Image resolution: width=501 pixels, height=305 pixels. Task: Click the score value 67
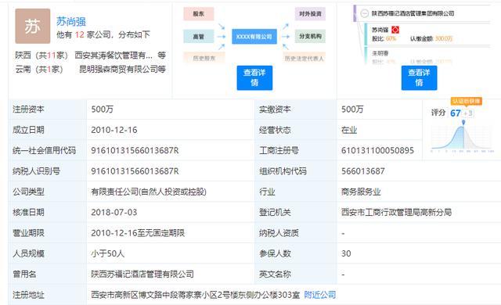[456, 113]
